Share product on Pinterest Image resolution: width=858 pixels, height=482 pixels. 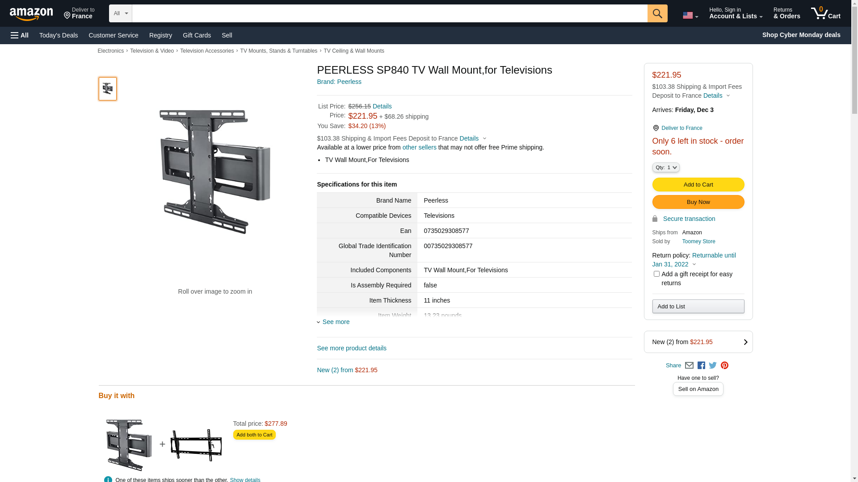724,366
